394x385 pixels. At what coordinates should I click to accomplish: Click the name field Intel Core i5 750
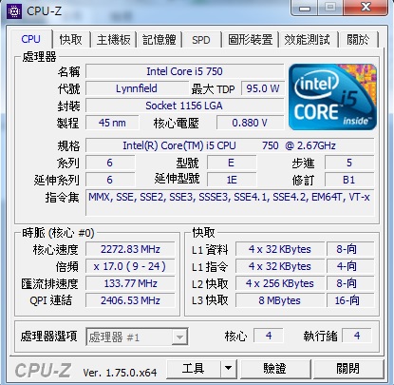[x=185, y=71]
